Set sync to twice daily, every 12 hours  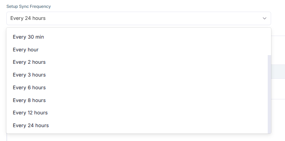(x=137, y=113)
